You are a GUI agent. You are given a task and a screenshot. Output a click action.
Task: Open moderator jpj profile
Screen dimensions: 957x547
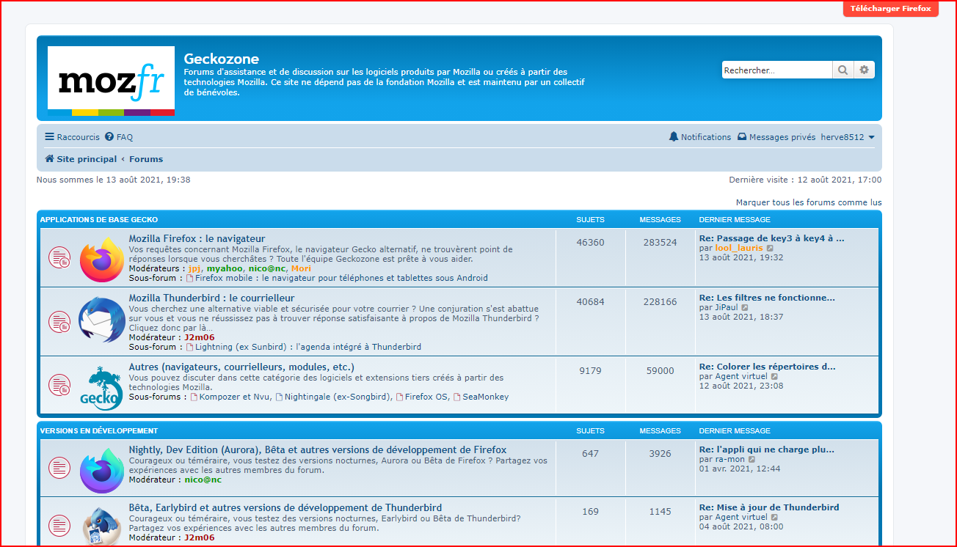tap(194, 269)
